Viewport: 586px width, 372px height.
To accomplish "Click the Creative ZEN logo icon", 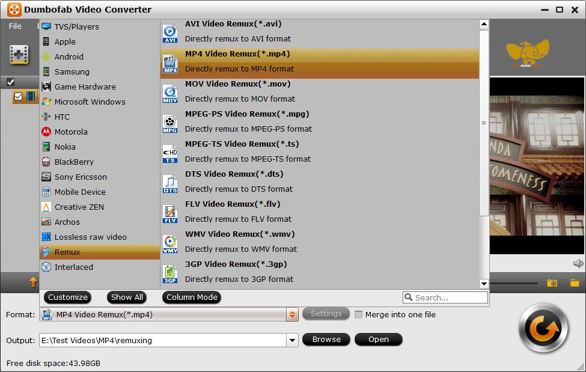I will [x=46, y=207].
